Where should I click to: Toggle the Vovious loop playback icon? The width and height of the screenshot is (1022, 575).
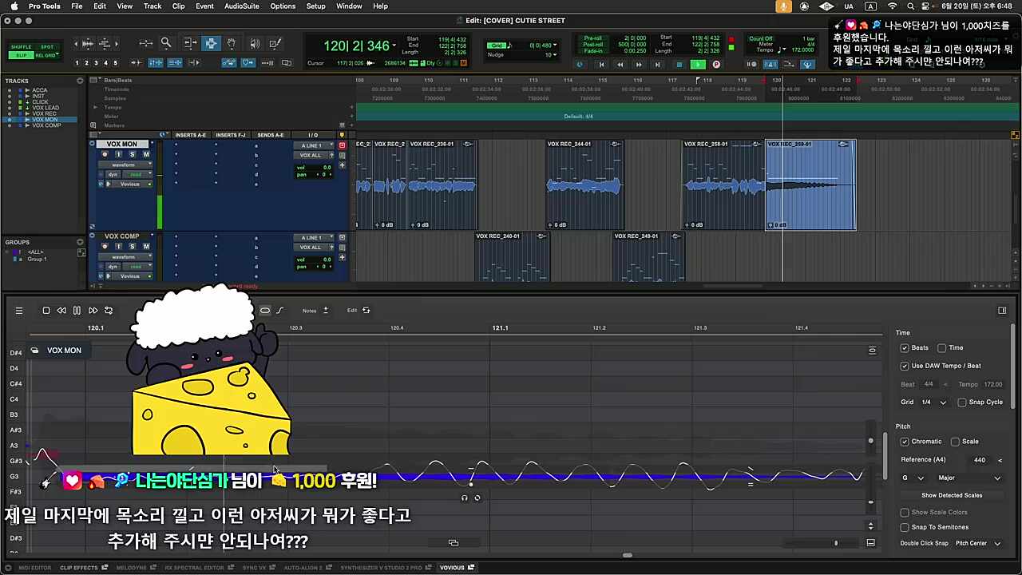[109, 311]
